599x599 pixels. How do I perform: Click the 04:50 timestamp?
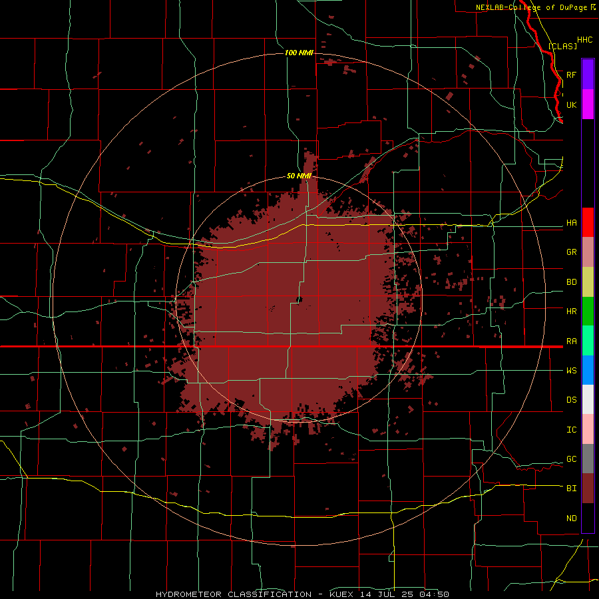433,594
